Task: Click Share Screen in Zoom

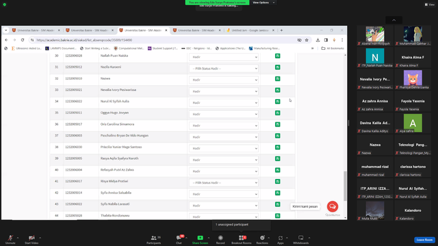Action: tap(200, 239)
